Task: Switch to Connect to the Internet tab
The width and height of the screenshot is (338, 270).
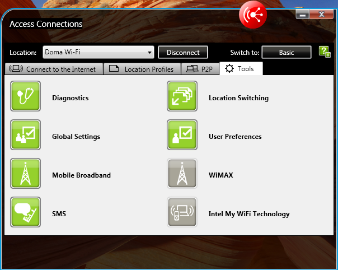Action: [x=54, y=69]
